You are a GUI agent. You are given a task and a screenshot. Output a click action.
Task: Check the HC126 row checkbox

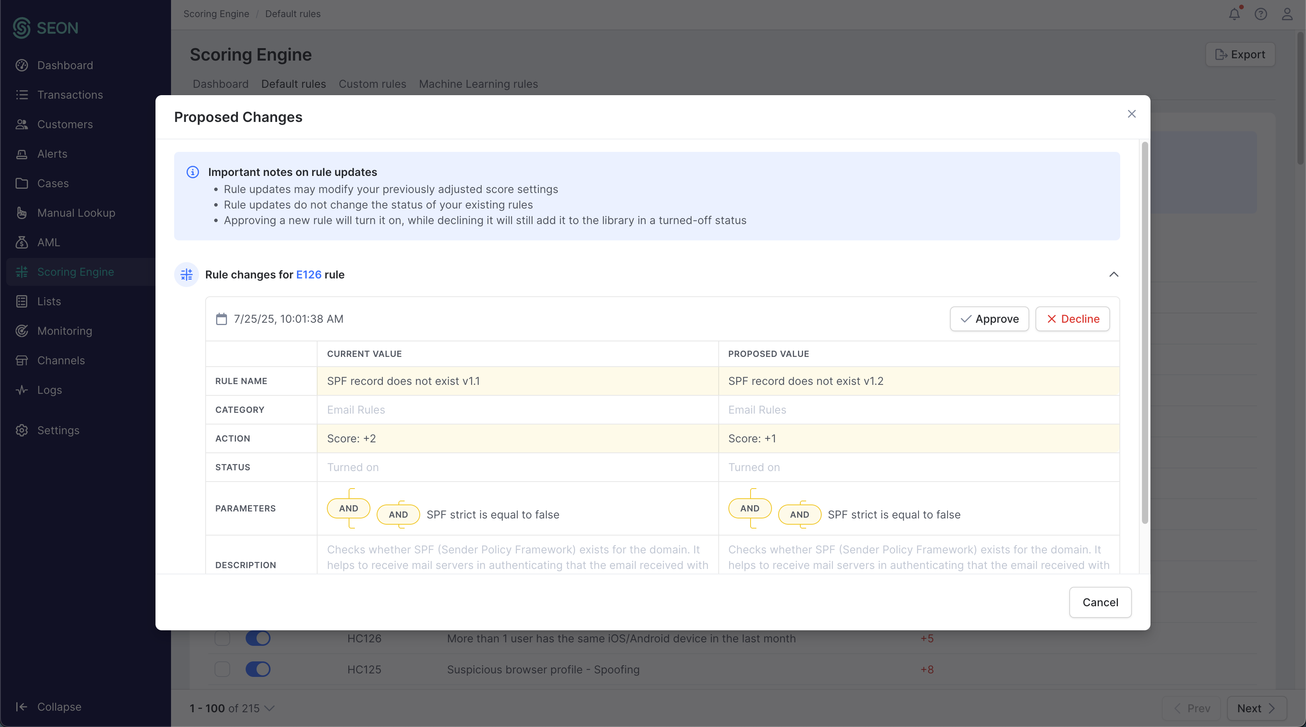coord(222,638)
